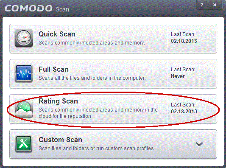
Task: Click the Custom Scan wrench icon
Action: click(x=24, y=144)
